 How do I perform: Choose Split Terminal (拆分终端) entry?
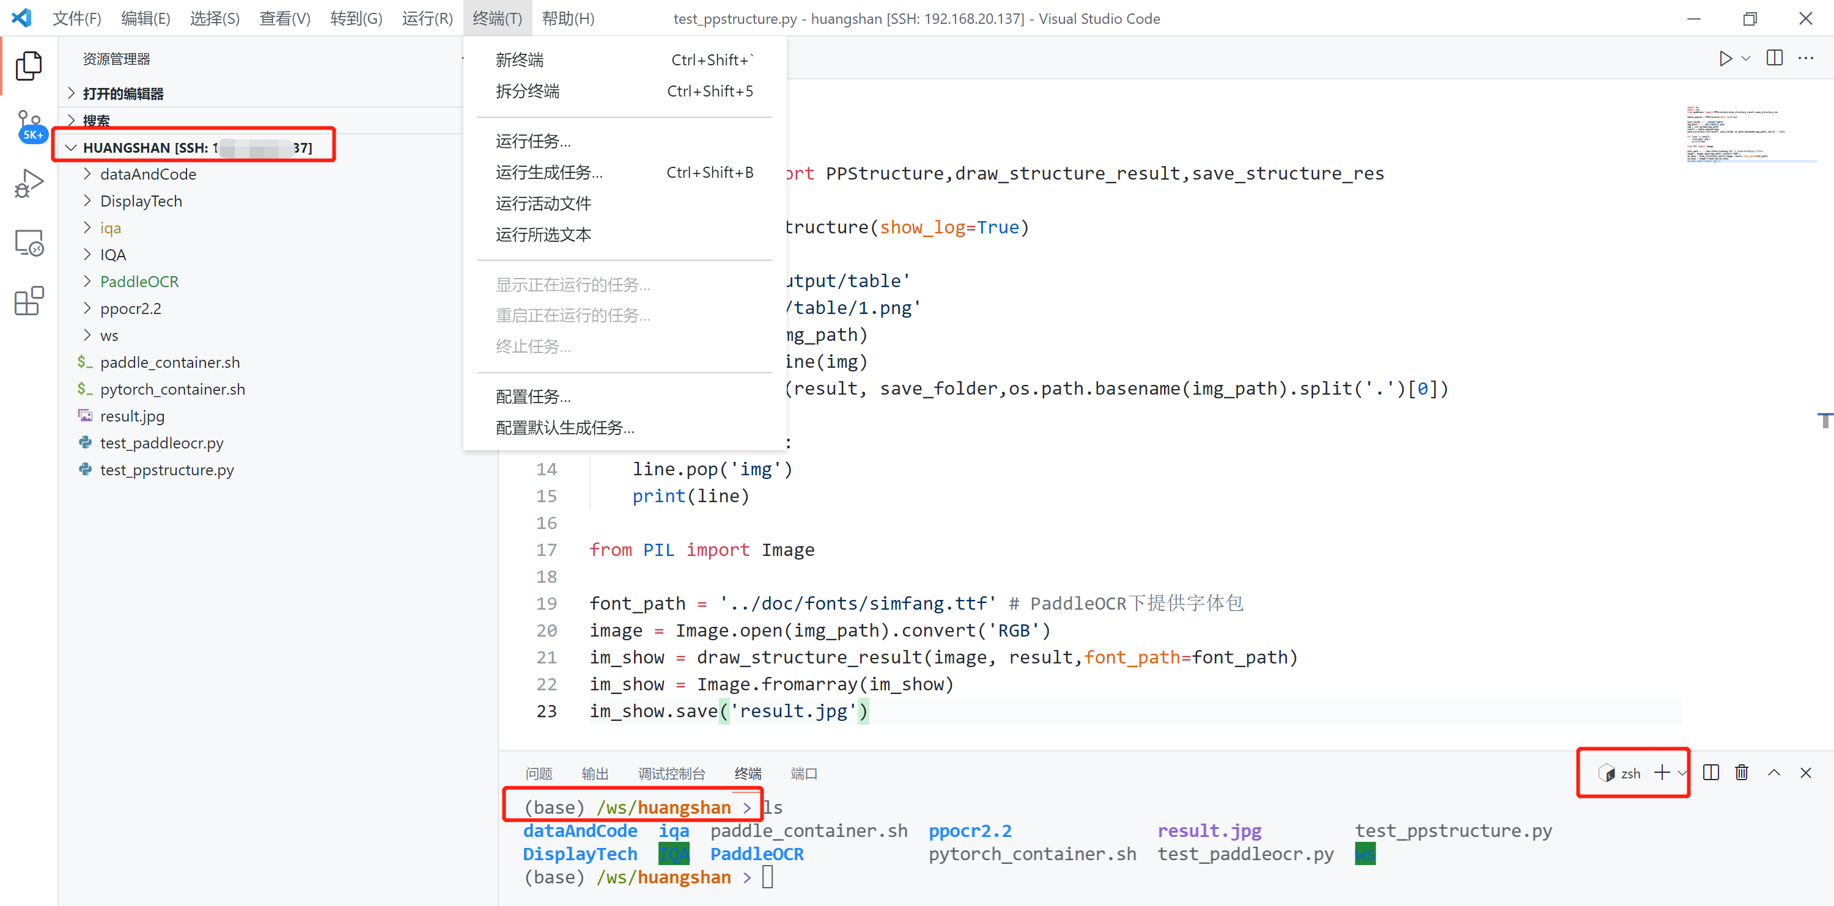pyautogui.click(x=624, y=91)
